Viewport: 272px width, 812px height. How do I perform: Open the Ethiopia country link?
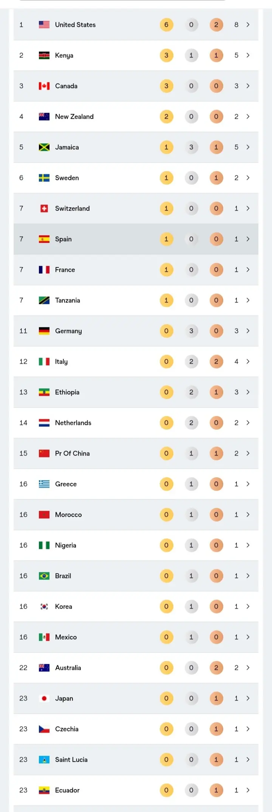pos(67,392)
